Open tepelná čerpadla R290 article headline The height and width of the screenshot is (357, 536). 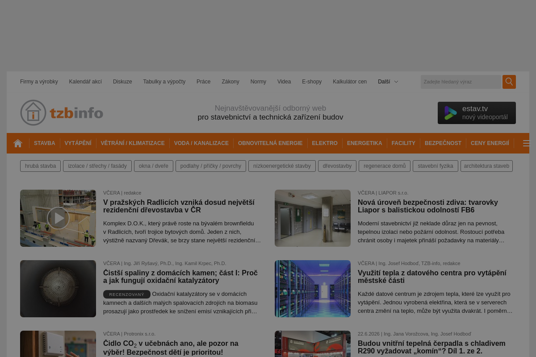pyautogui.click(x=431, y=347)
